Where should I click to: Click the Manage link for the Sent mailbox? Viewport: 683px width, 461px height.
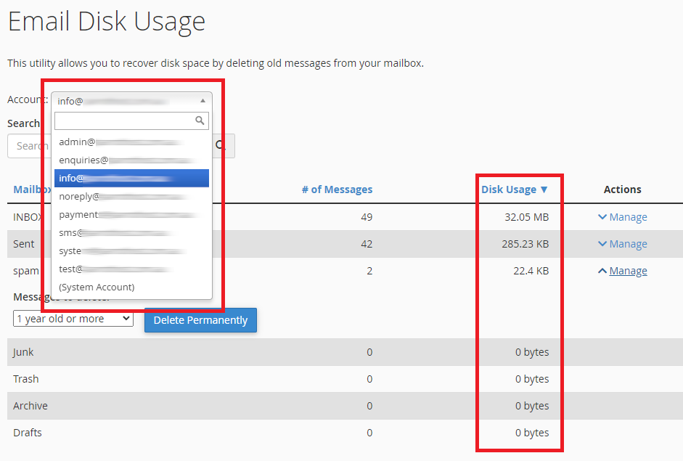pyautogui.click(x=627, y=243)
